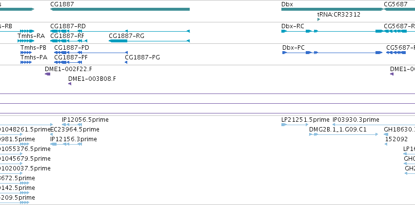This screenshot has height=205, width=415.
Task: Select the LP21251.5prime EST feature
Action: click(x=295, y=125)
